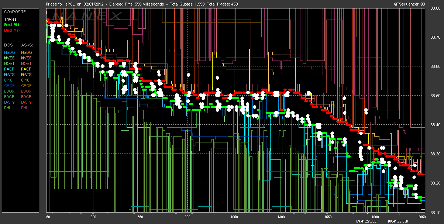This screenshot has height=224, width=444.
Task: Click the 1800 tick on time axis
Action: pos(375,217)
